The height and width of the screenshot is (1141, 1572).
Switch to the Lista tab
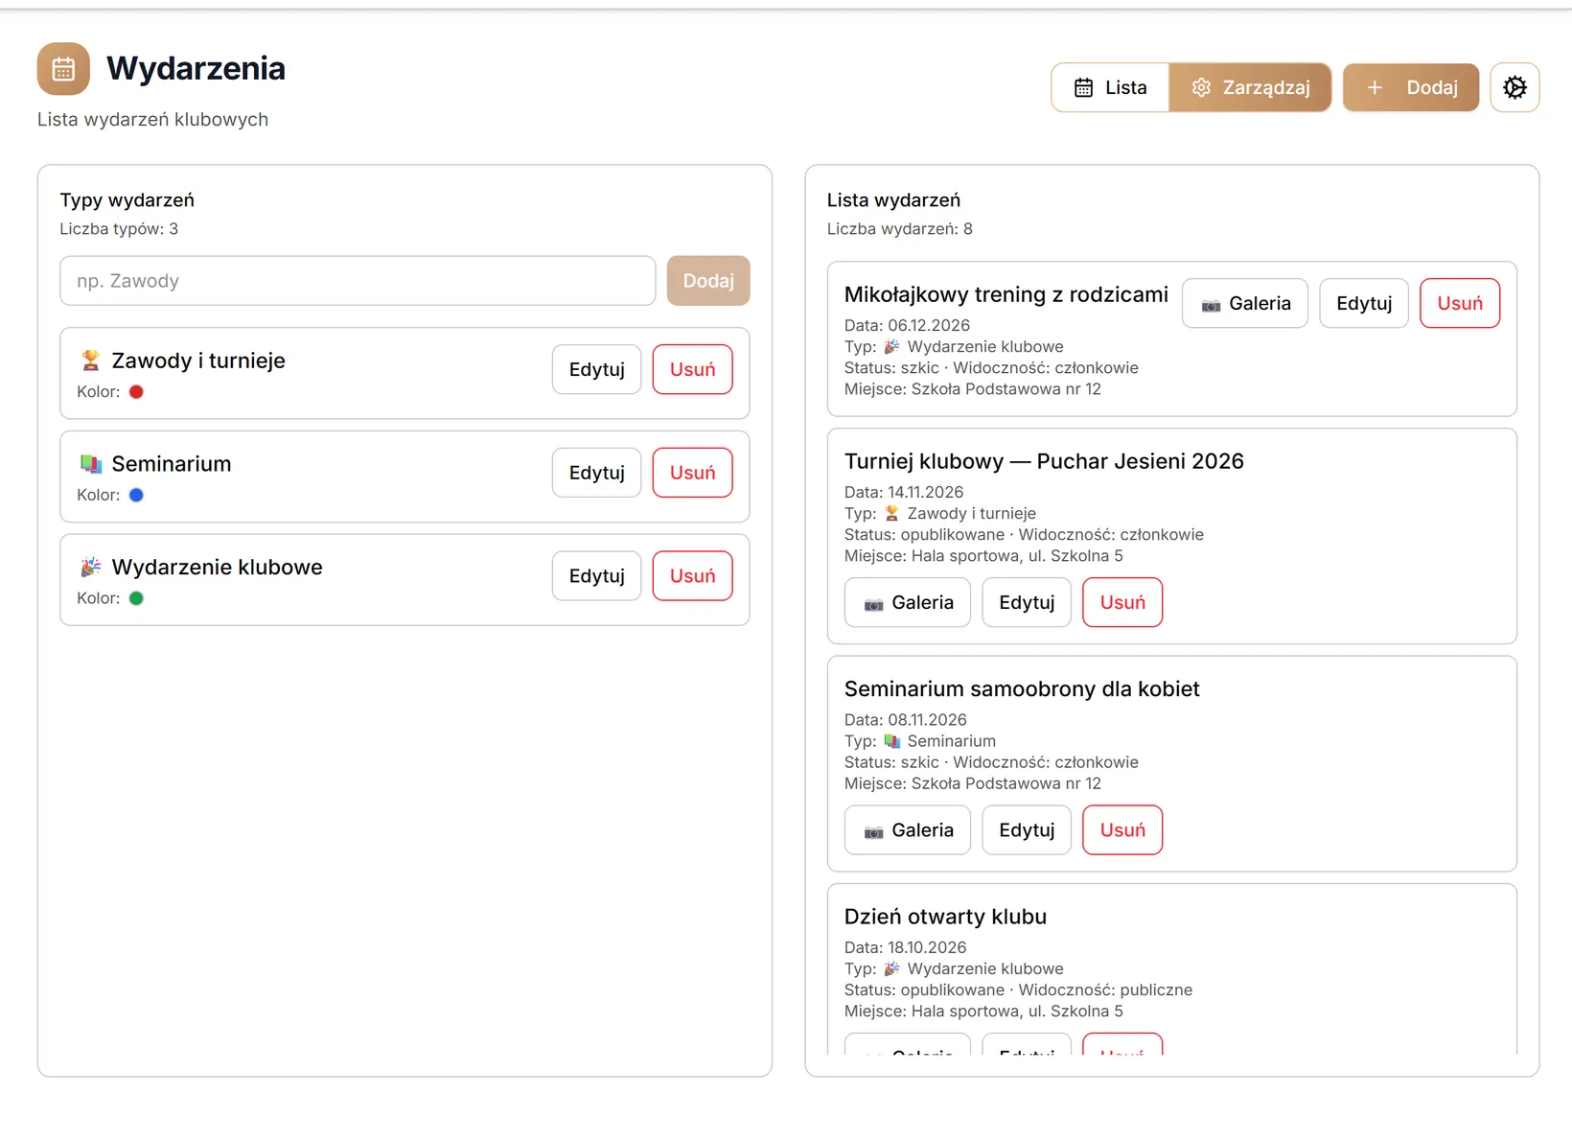tap(1110, 87)
